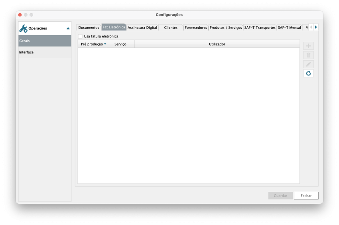The width and height of the screenshot is (339, 225).
Task: Go to the Fornecedores tab
Action: [x=196, y=28]
